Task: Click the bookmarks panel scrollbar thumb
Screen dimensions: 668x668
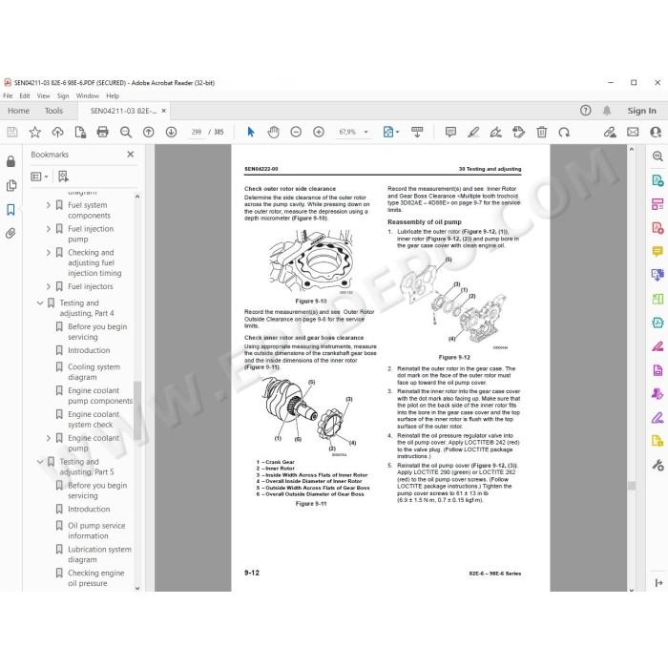Action: 137,410
